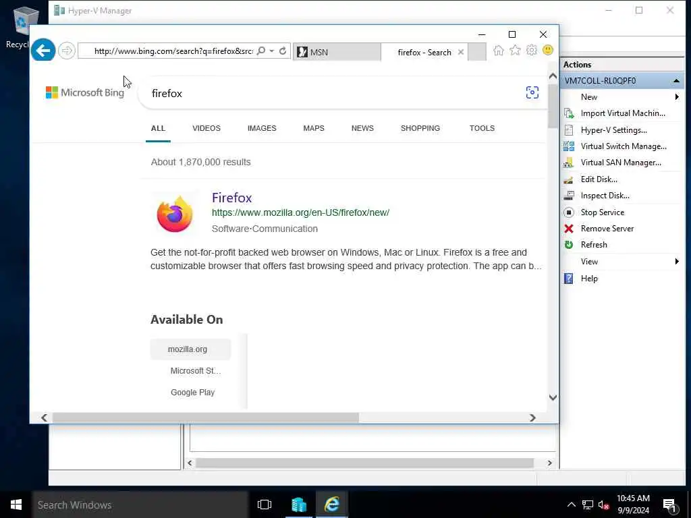Click Virtual Switch Manager... action
The width and height of the screenshot is (691, 518).
pos(624,146)
